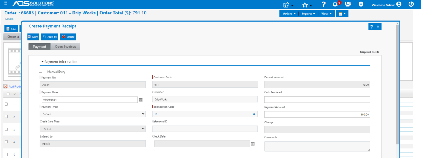Check the order line 2 checkbox
This screenshot has width=421, height=158.
[x=7, y=117]
